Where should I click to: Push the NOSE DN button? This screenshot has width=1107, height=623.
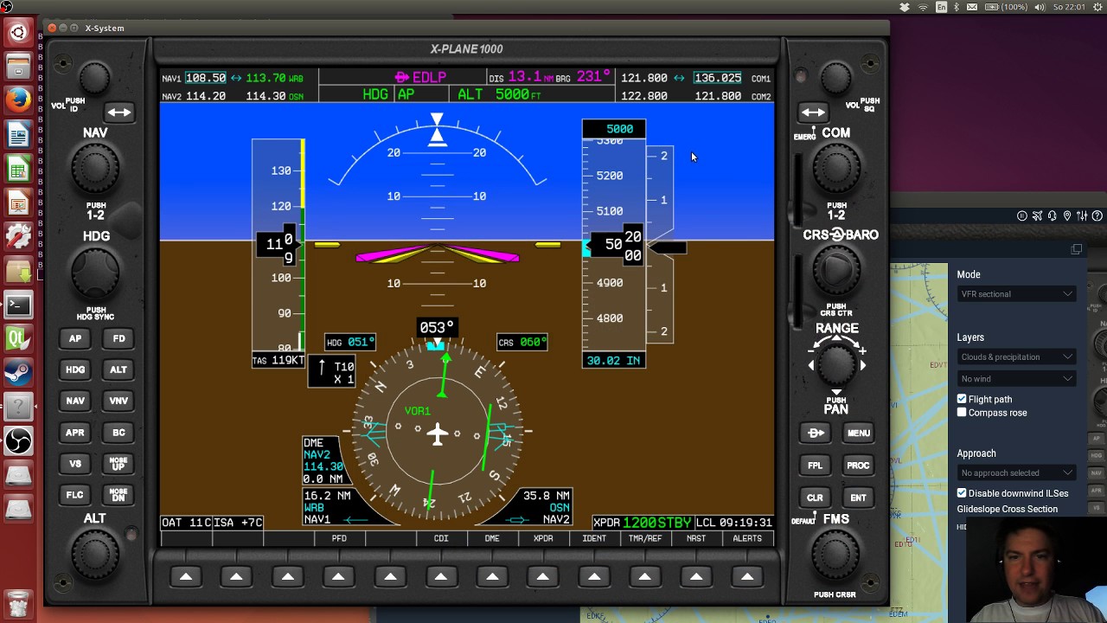tap(118, 495)
